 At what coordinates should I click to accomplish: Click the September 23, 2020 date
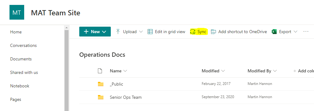218,97
